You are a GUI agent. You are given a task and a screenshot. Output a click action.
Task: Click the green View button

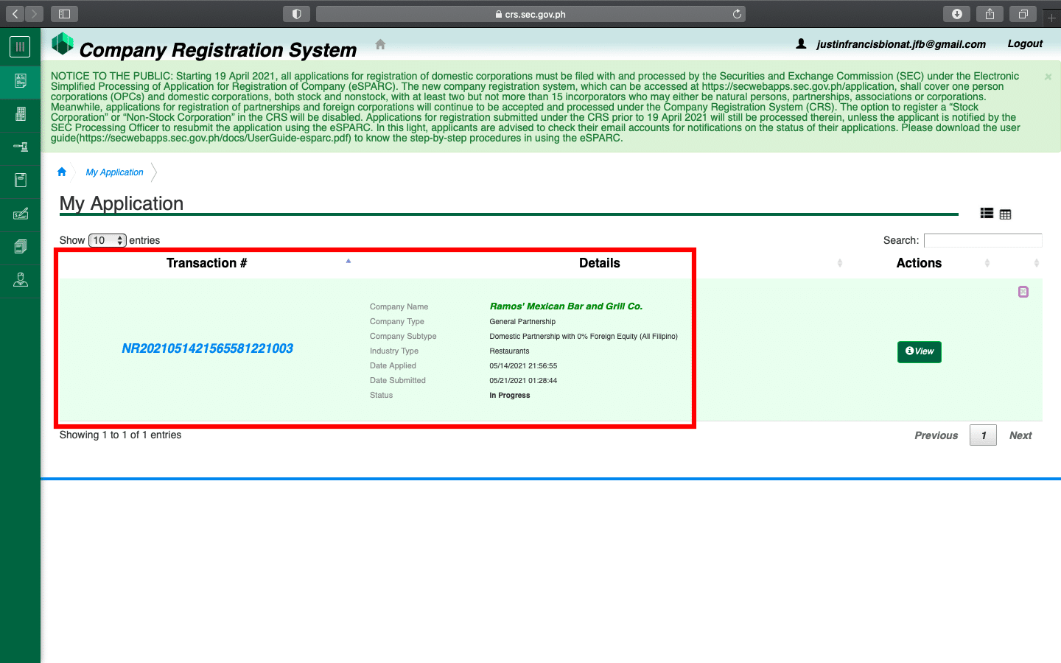coord(919,351)
